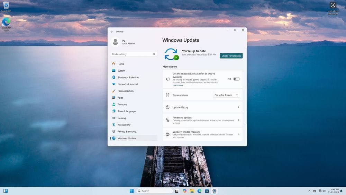
Task: Click the Settings window scrollbar
Action: click(x=246, y=86)
